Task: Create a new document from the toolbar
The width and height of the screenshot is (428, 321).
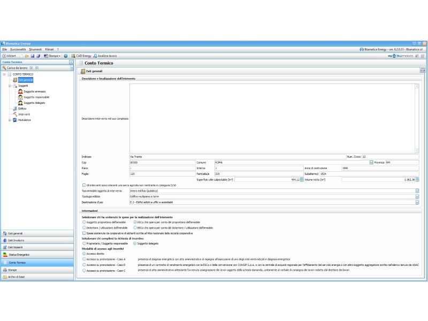Action: (x=21, y=56)
